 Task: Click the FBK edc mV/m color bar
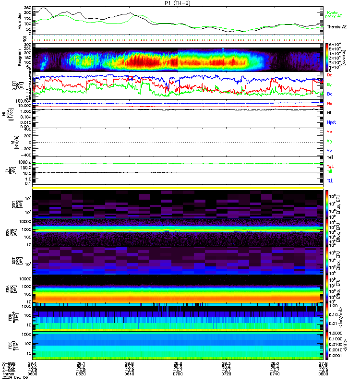327,317
